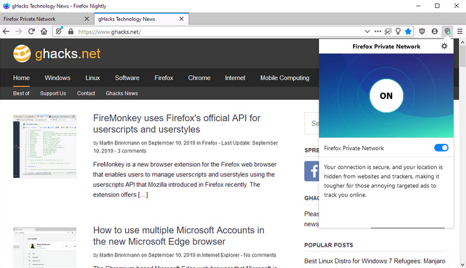Viewport: 466px width, 268px height.
Task: Open the Ghacks News link
Action: click(122, 93)
